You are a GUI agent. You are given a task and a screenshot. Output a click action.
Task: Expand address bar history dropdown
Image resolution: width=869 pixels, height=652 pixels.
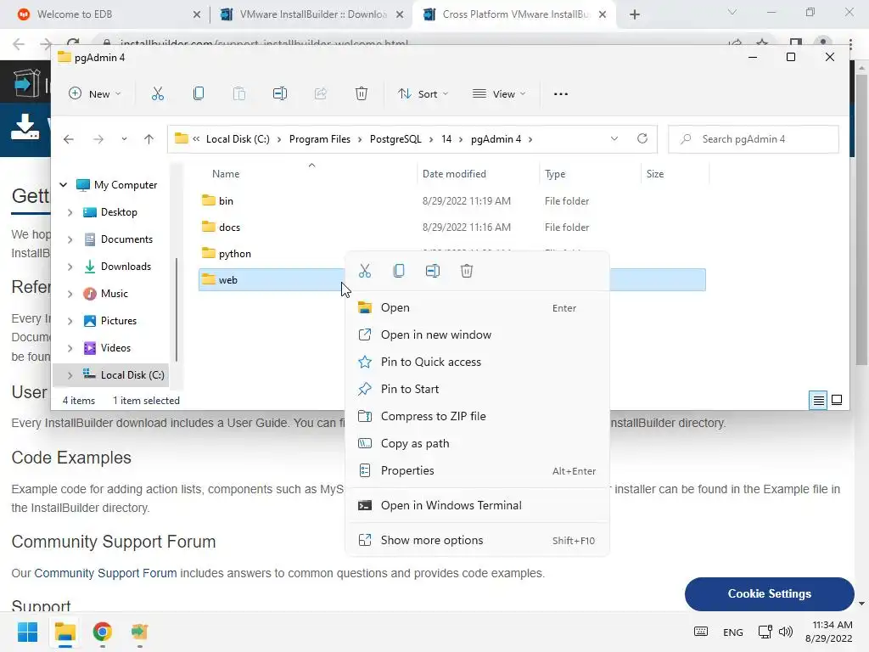click(614, 138)
